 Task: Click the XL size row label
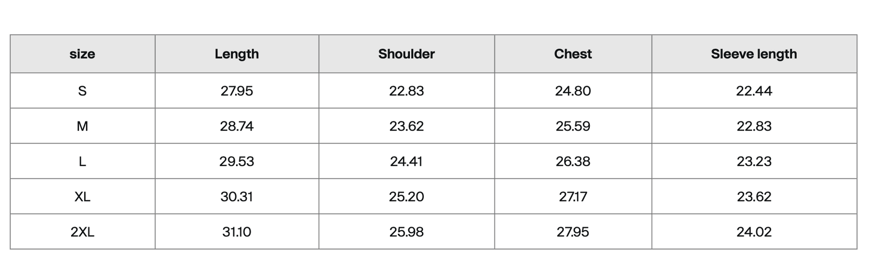[x=82, y=197]
